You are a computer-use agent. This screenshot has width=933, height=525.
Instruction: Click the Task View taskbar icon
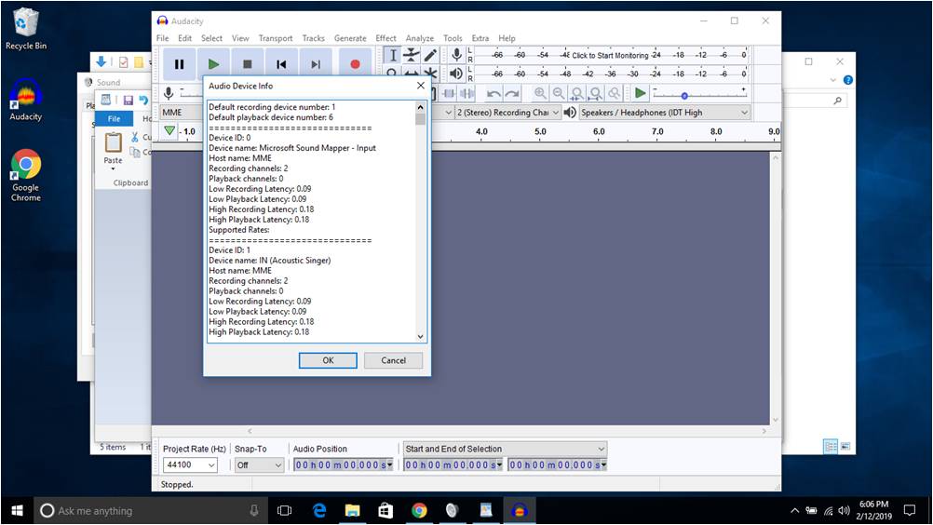284,511
